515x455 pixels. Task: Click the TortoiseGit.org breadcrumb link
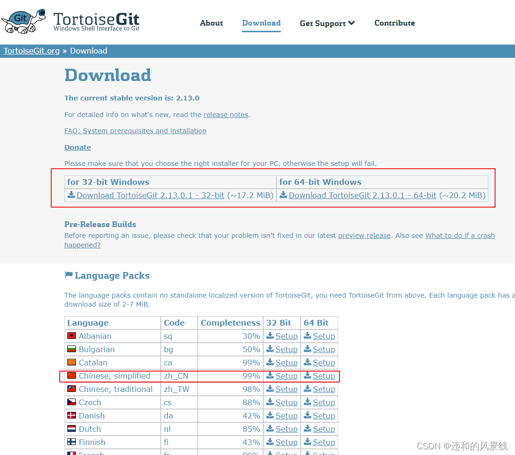point(31,51)
